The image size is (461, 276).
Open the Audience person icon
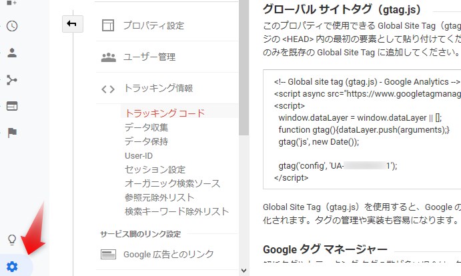(12, 53)
